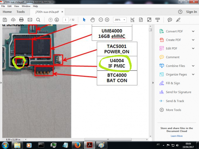The image size is (199, 149).
Task: Expand the Combine Files chevron
Action: [x=193, y=66]
